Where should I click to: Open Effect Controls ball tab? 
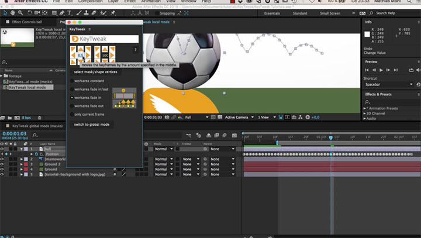[26, 22]
